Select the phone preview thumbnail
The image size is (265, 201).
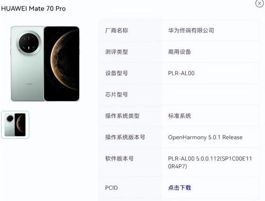point(15,125)
